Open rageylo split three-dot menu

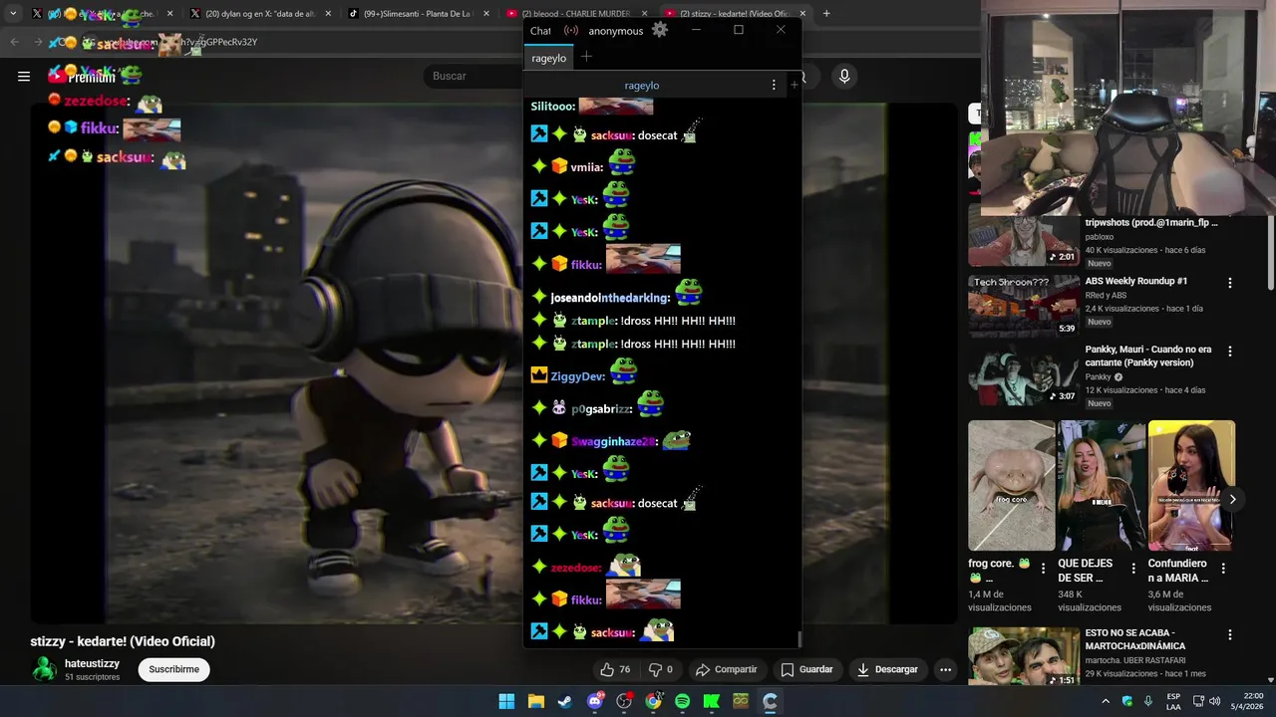click(x=774, y=86)
